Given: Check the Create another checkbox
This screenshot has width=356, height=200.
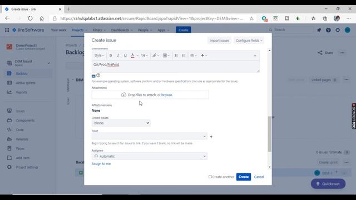Looking at the screenshot, I should pyautogui.click(x=210, y=177).
